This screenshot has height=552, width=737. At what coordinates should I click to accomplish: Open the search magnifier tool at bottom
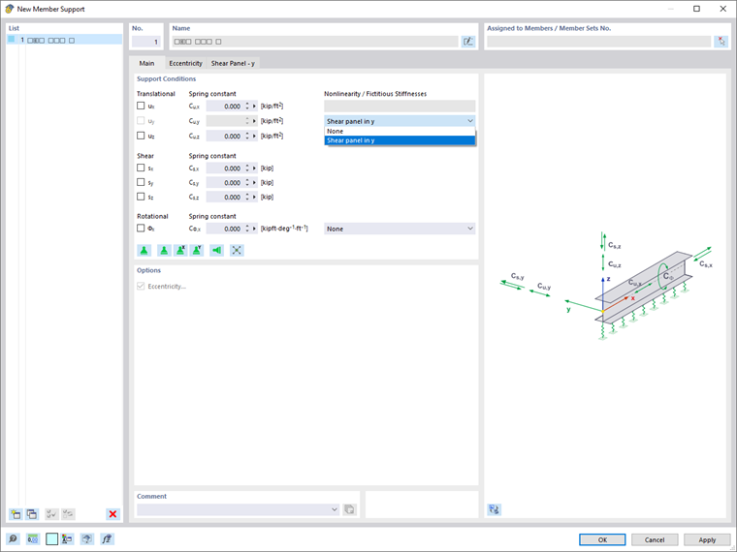[13, 538]
